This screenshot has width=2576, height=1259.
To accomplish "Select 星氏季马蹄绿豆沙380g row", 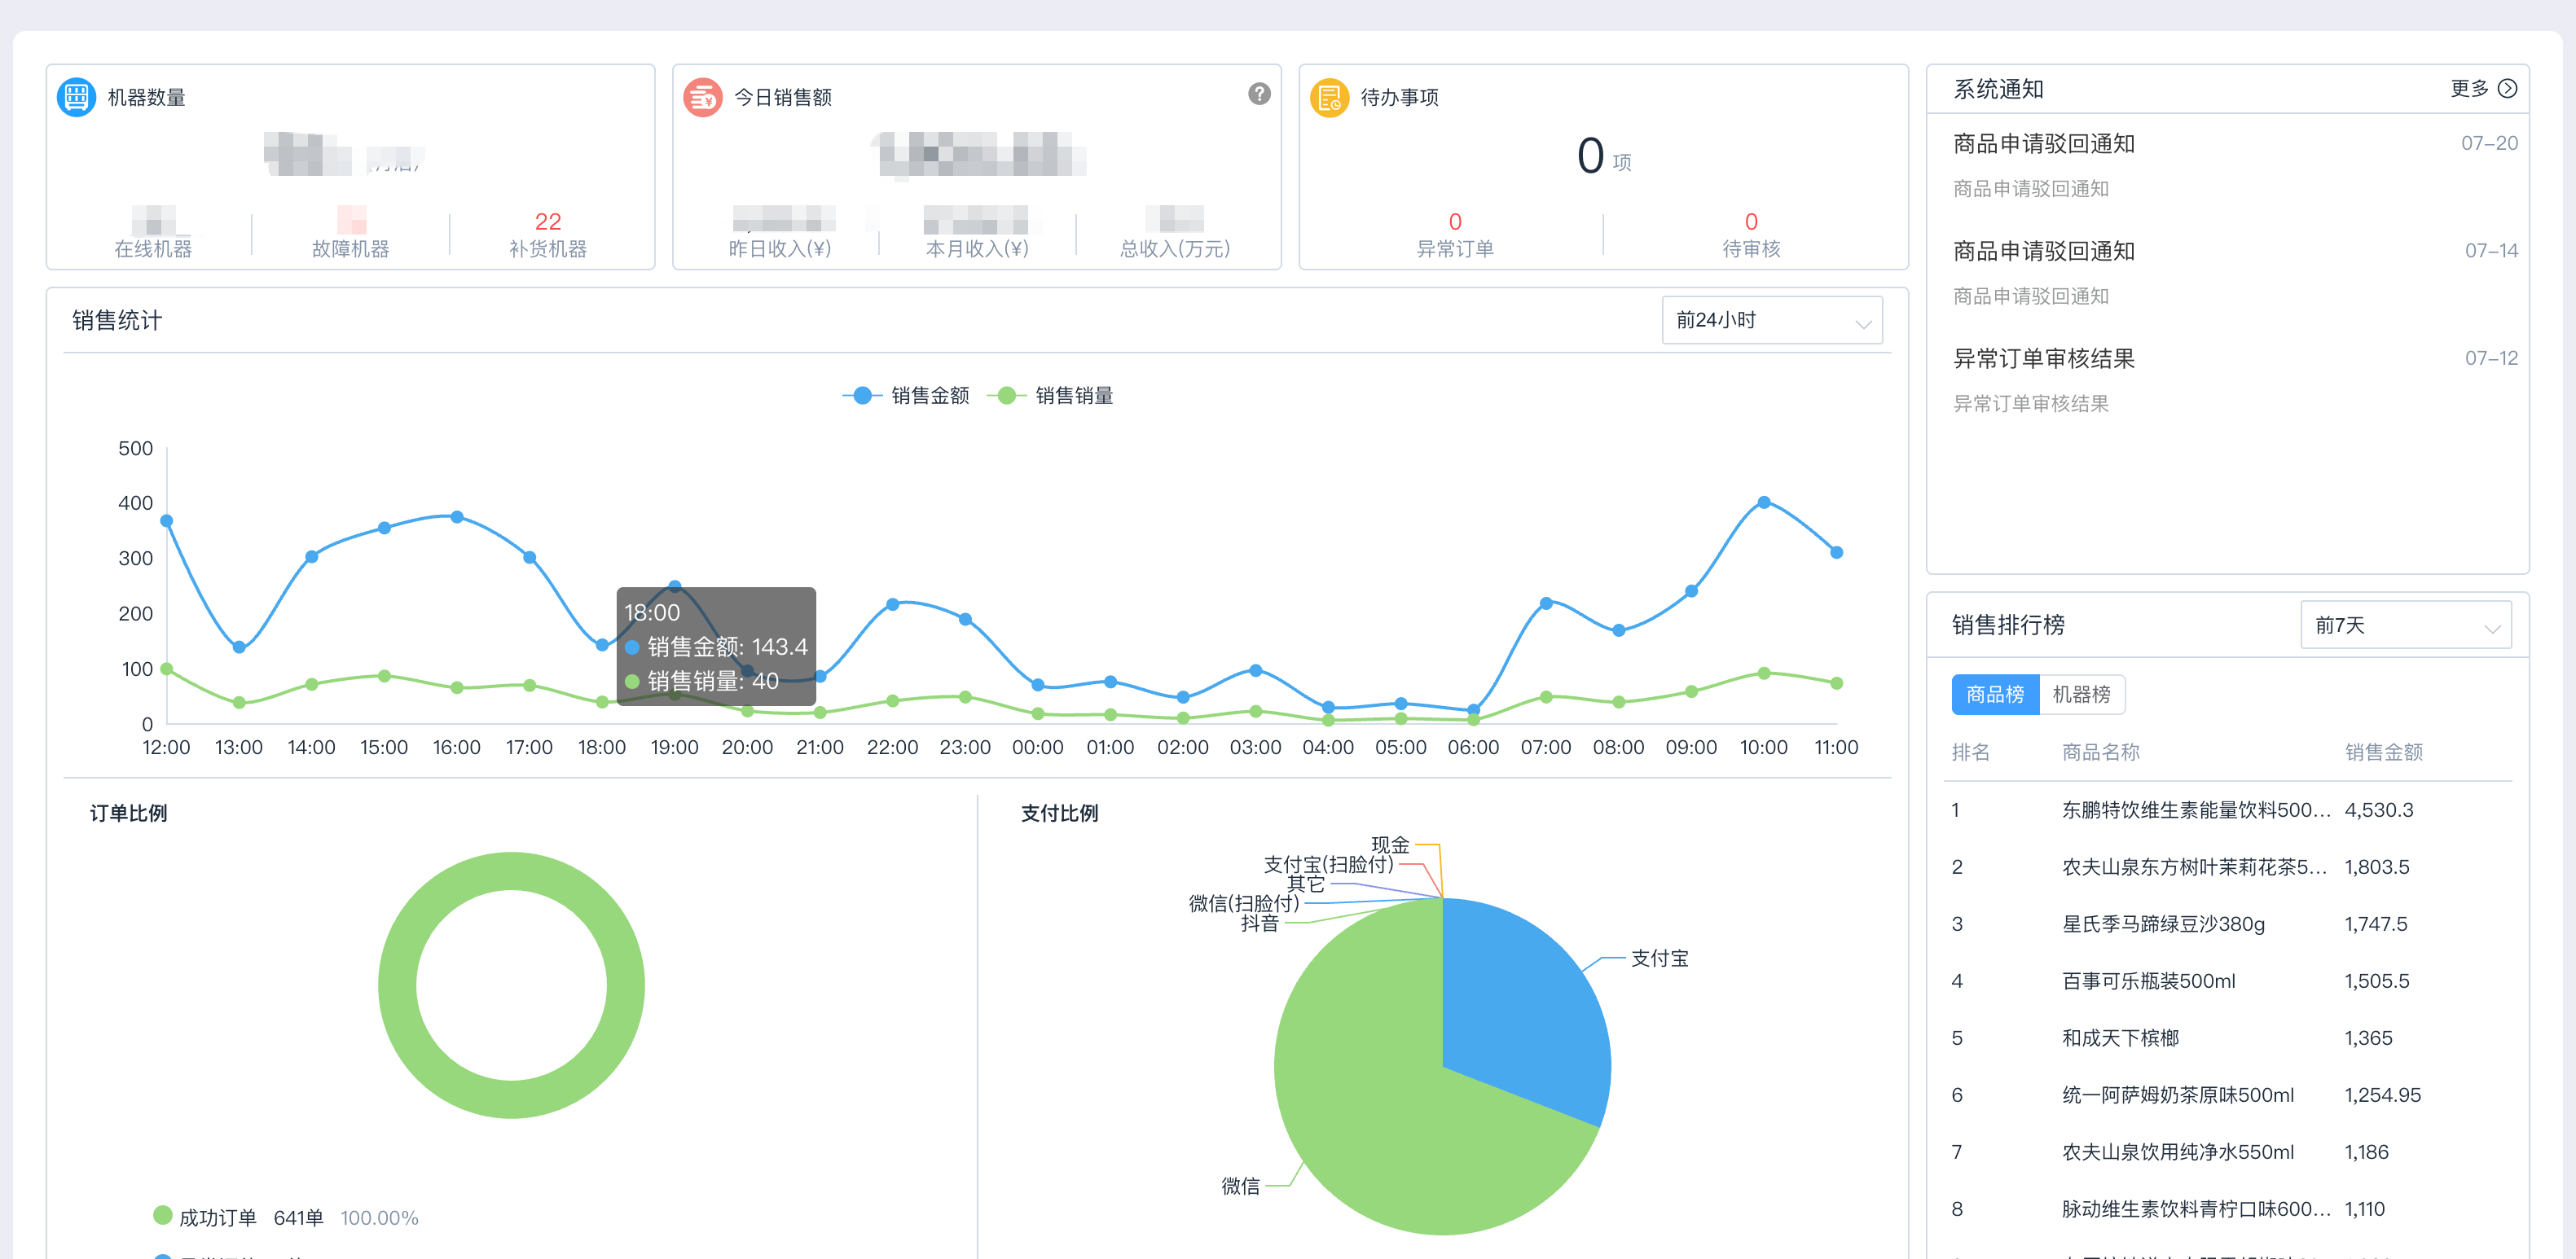I will [2227, 924].
